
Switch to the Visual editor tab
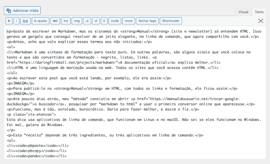pos(243,12)
